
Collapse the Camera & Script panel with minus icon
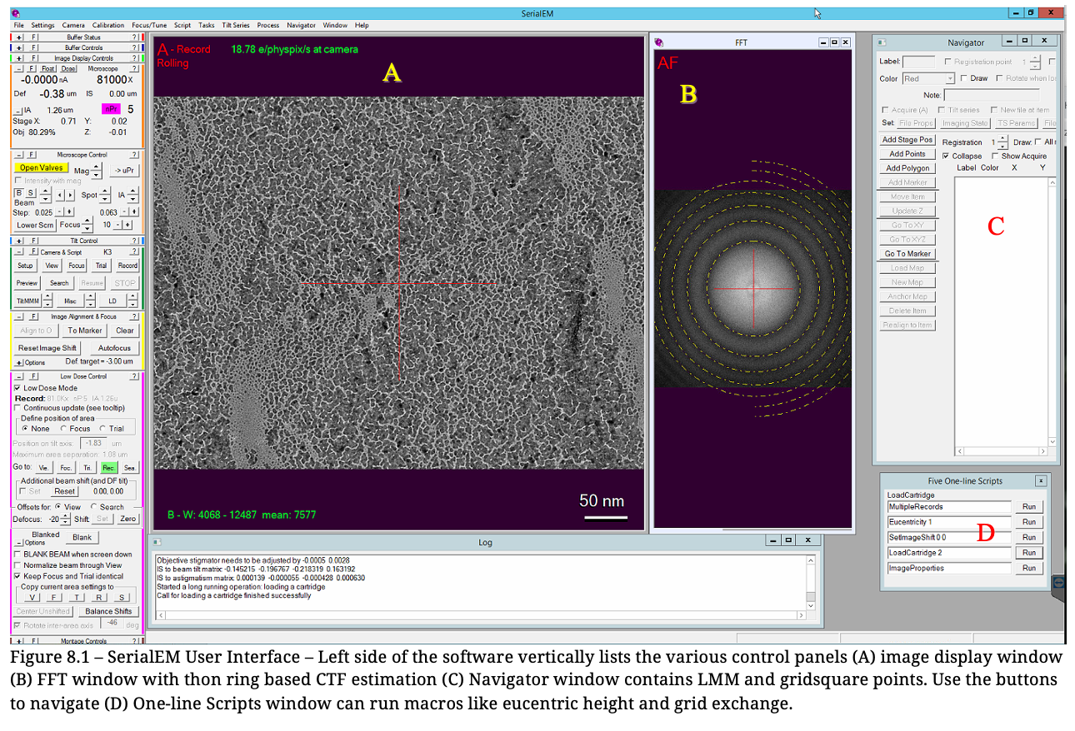[x=17, y=252]
